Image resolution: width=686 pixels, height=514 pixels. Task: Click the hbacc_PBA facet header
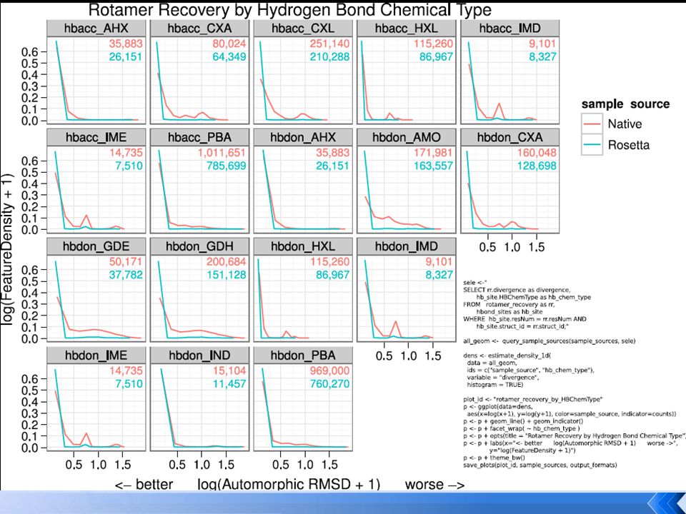199,137
